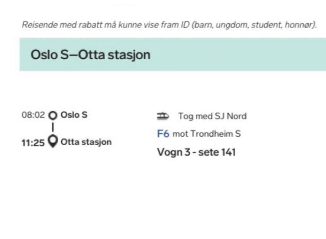Click the word 'student' in the notice

pos(265,25)
